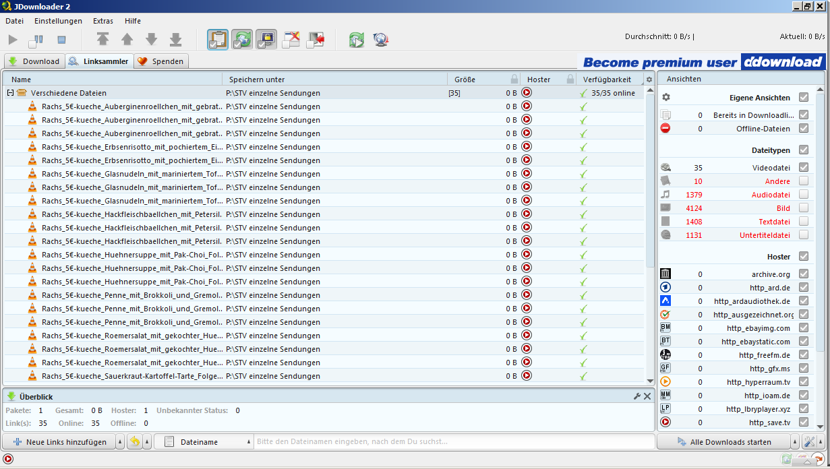Expand the arrow beside Neue Links hinzufügen

tap(120, 442)
